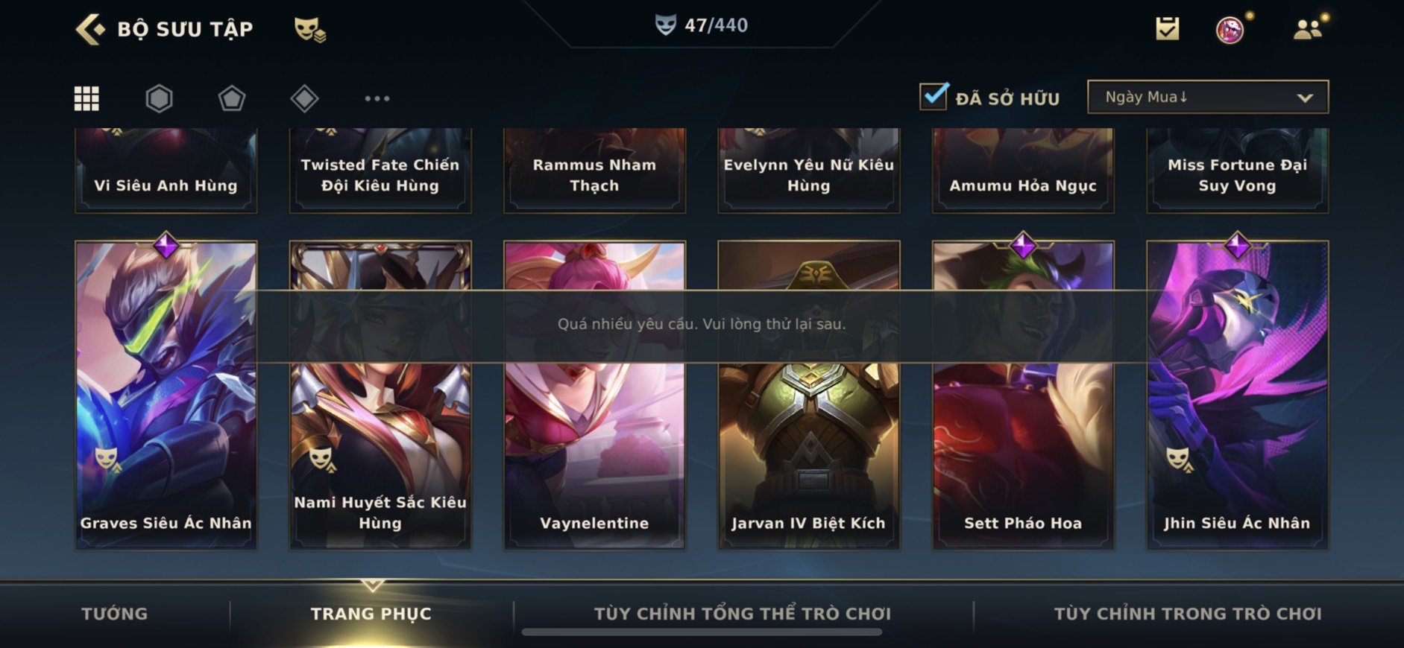Open the friends list icon
The width and height of the screenshot is (1404, 648).
click(x=1307, y=29)
